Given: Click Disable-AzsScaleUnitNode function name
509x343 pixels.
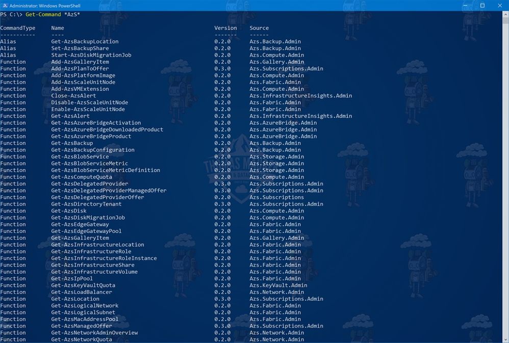Looking at the screenshot, I should click(x=90, y=102).
